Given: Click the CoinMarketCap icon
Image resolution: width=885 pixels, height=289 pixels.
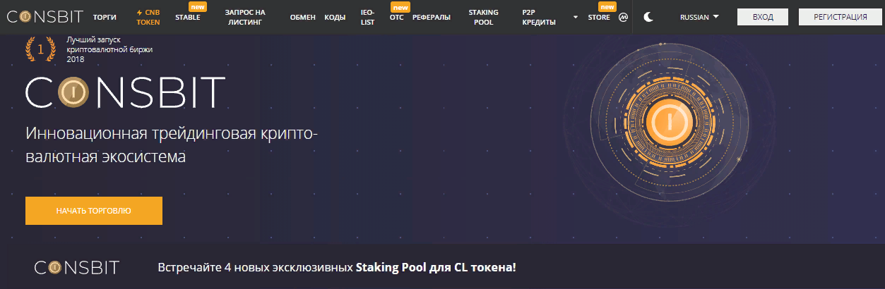Looking at the screenshot, I should coord(623,17).
